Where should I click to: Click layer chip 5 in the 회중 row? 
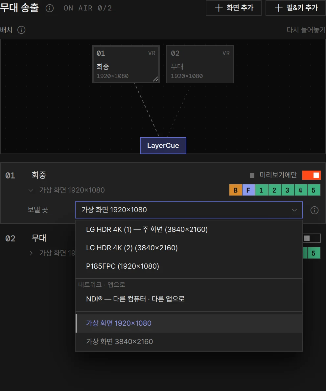tap(314, 190)
